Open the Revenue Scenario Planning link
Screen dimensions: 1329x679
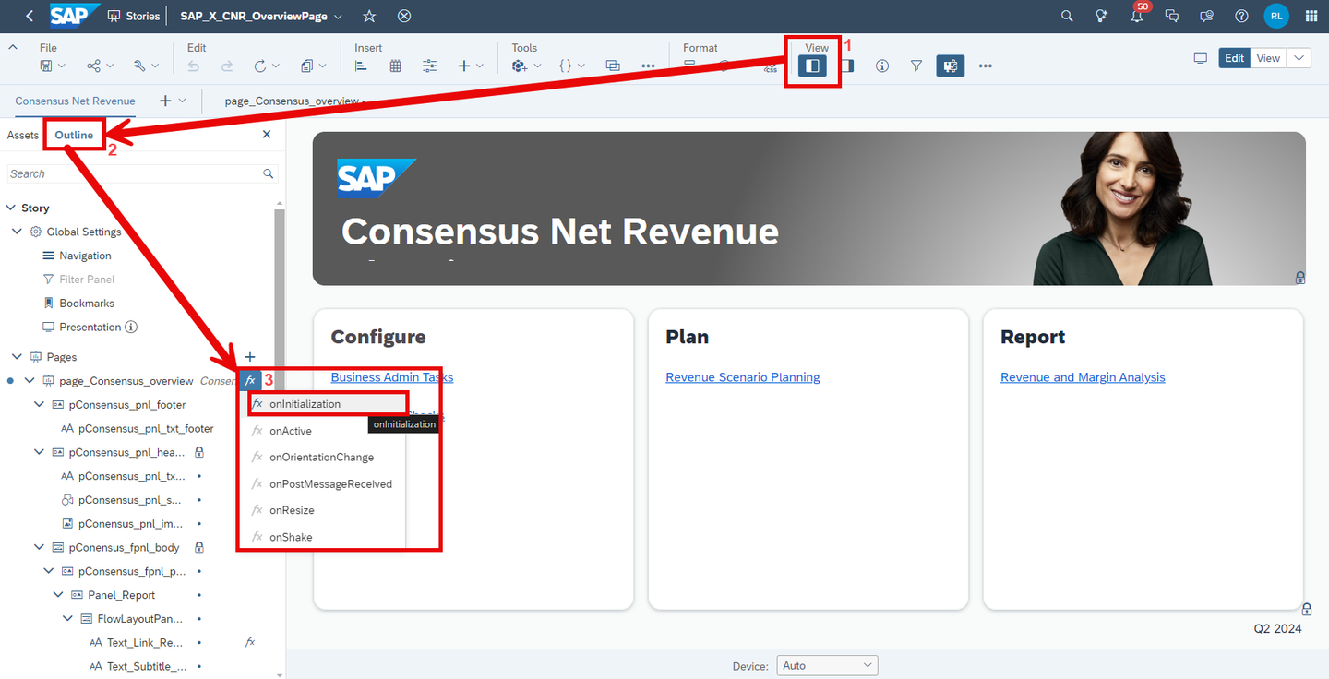coord(743,377)
